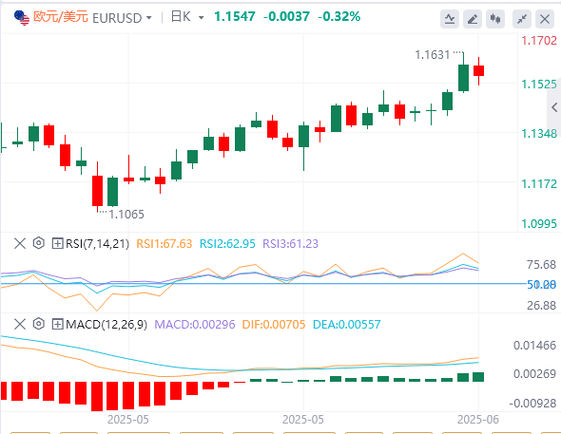
Task: Click the MACD(12,26,9) label
Action: pyautogui.click(x=106, y=325)
